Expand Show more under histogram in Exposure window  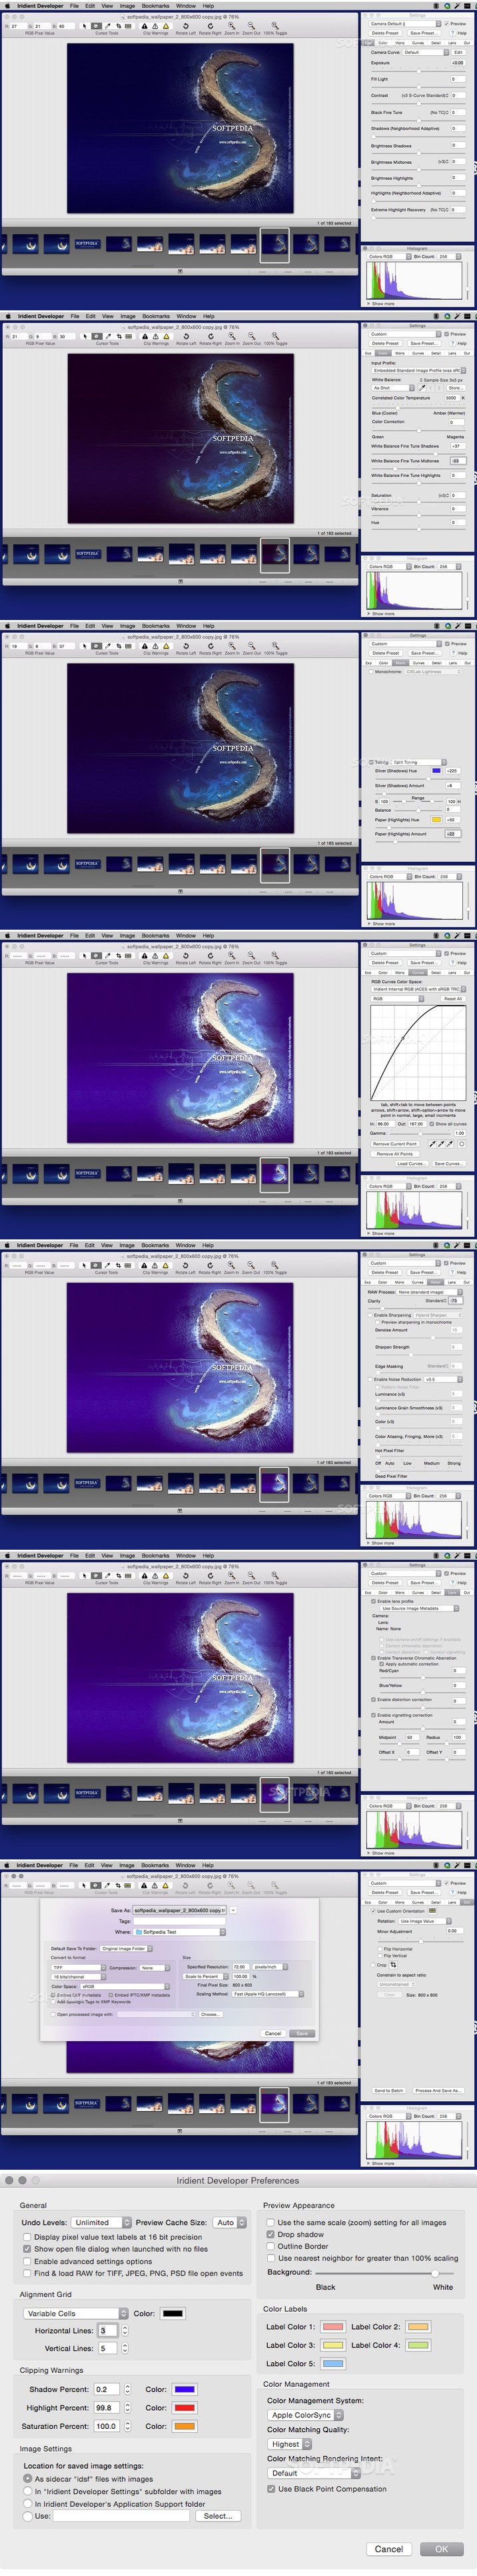coord(381,303)
